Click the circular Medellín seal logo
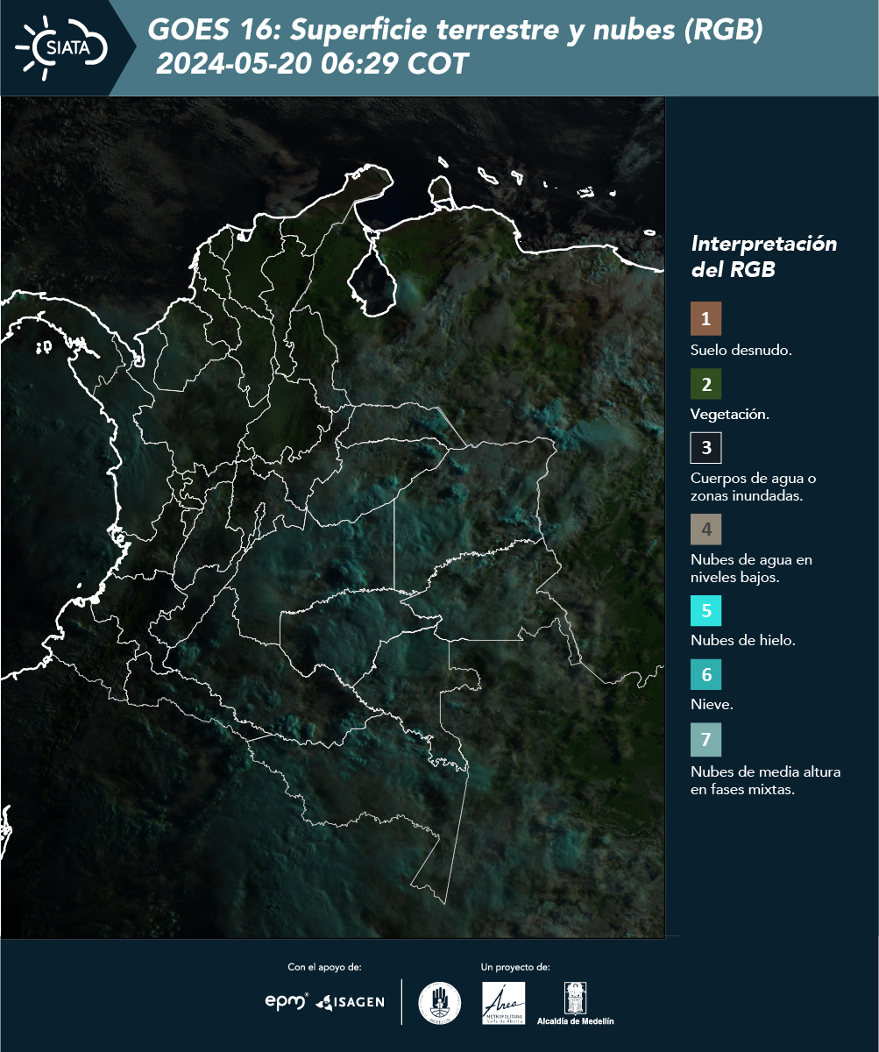The height and width of the screenshot is (1052, 879). pos(440,1003)
